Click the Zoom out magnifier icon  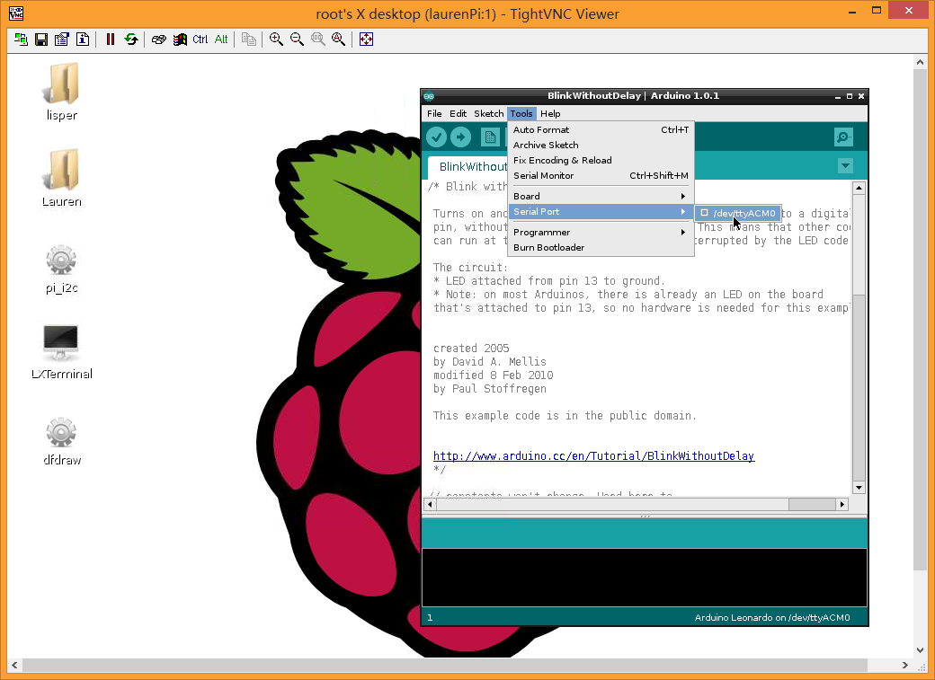tap(297, 40)
